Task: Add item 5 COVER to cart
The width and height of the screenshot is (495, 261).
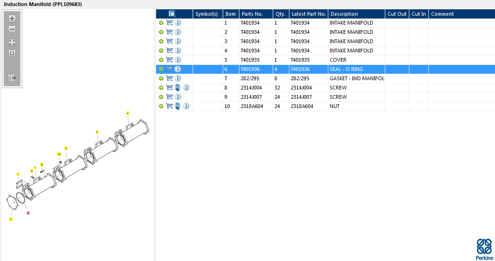Action: pyautogui.click(x=169, y=60)
